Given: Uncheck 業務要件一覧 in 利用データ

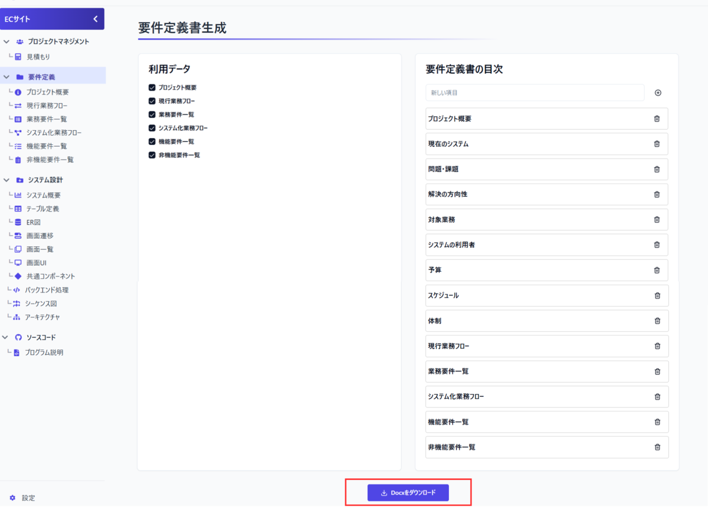Looking at the screenshot, I should tap(152, 114).
